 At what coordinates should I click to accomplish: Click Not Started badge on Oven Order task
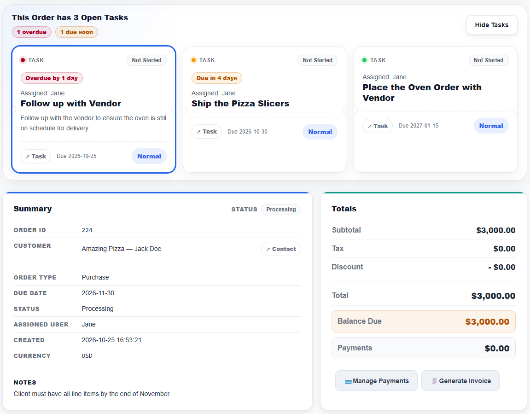click(x=489, y=60)
